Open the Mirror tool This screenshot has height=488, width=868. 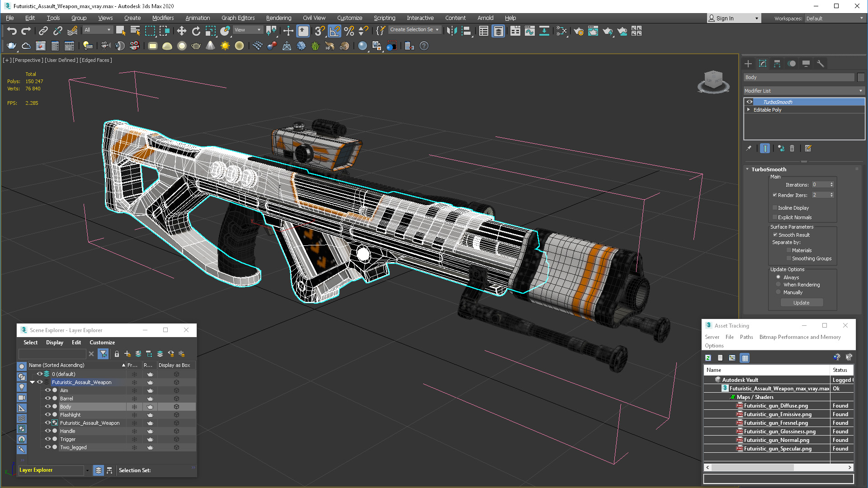pyautogui.click(x=452, y=31)
